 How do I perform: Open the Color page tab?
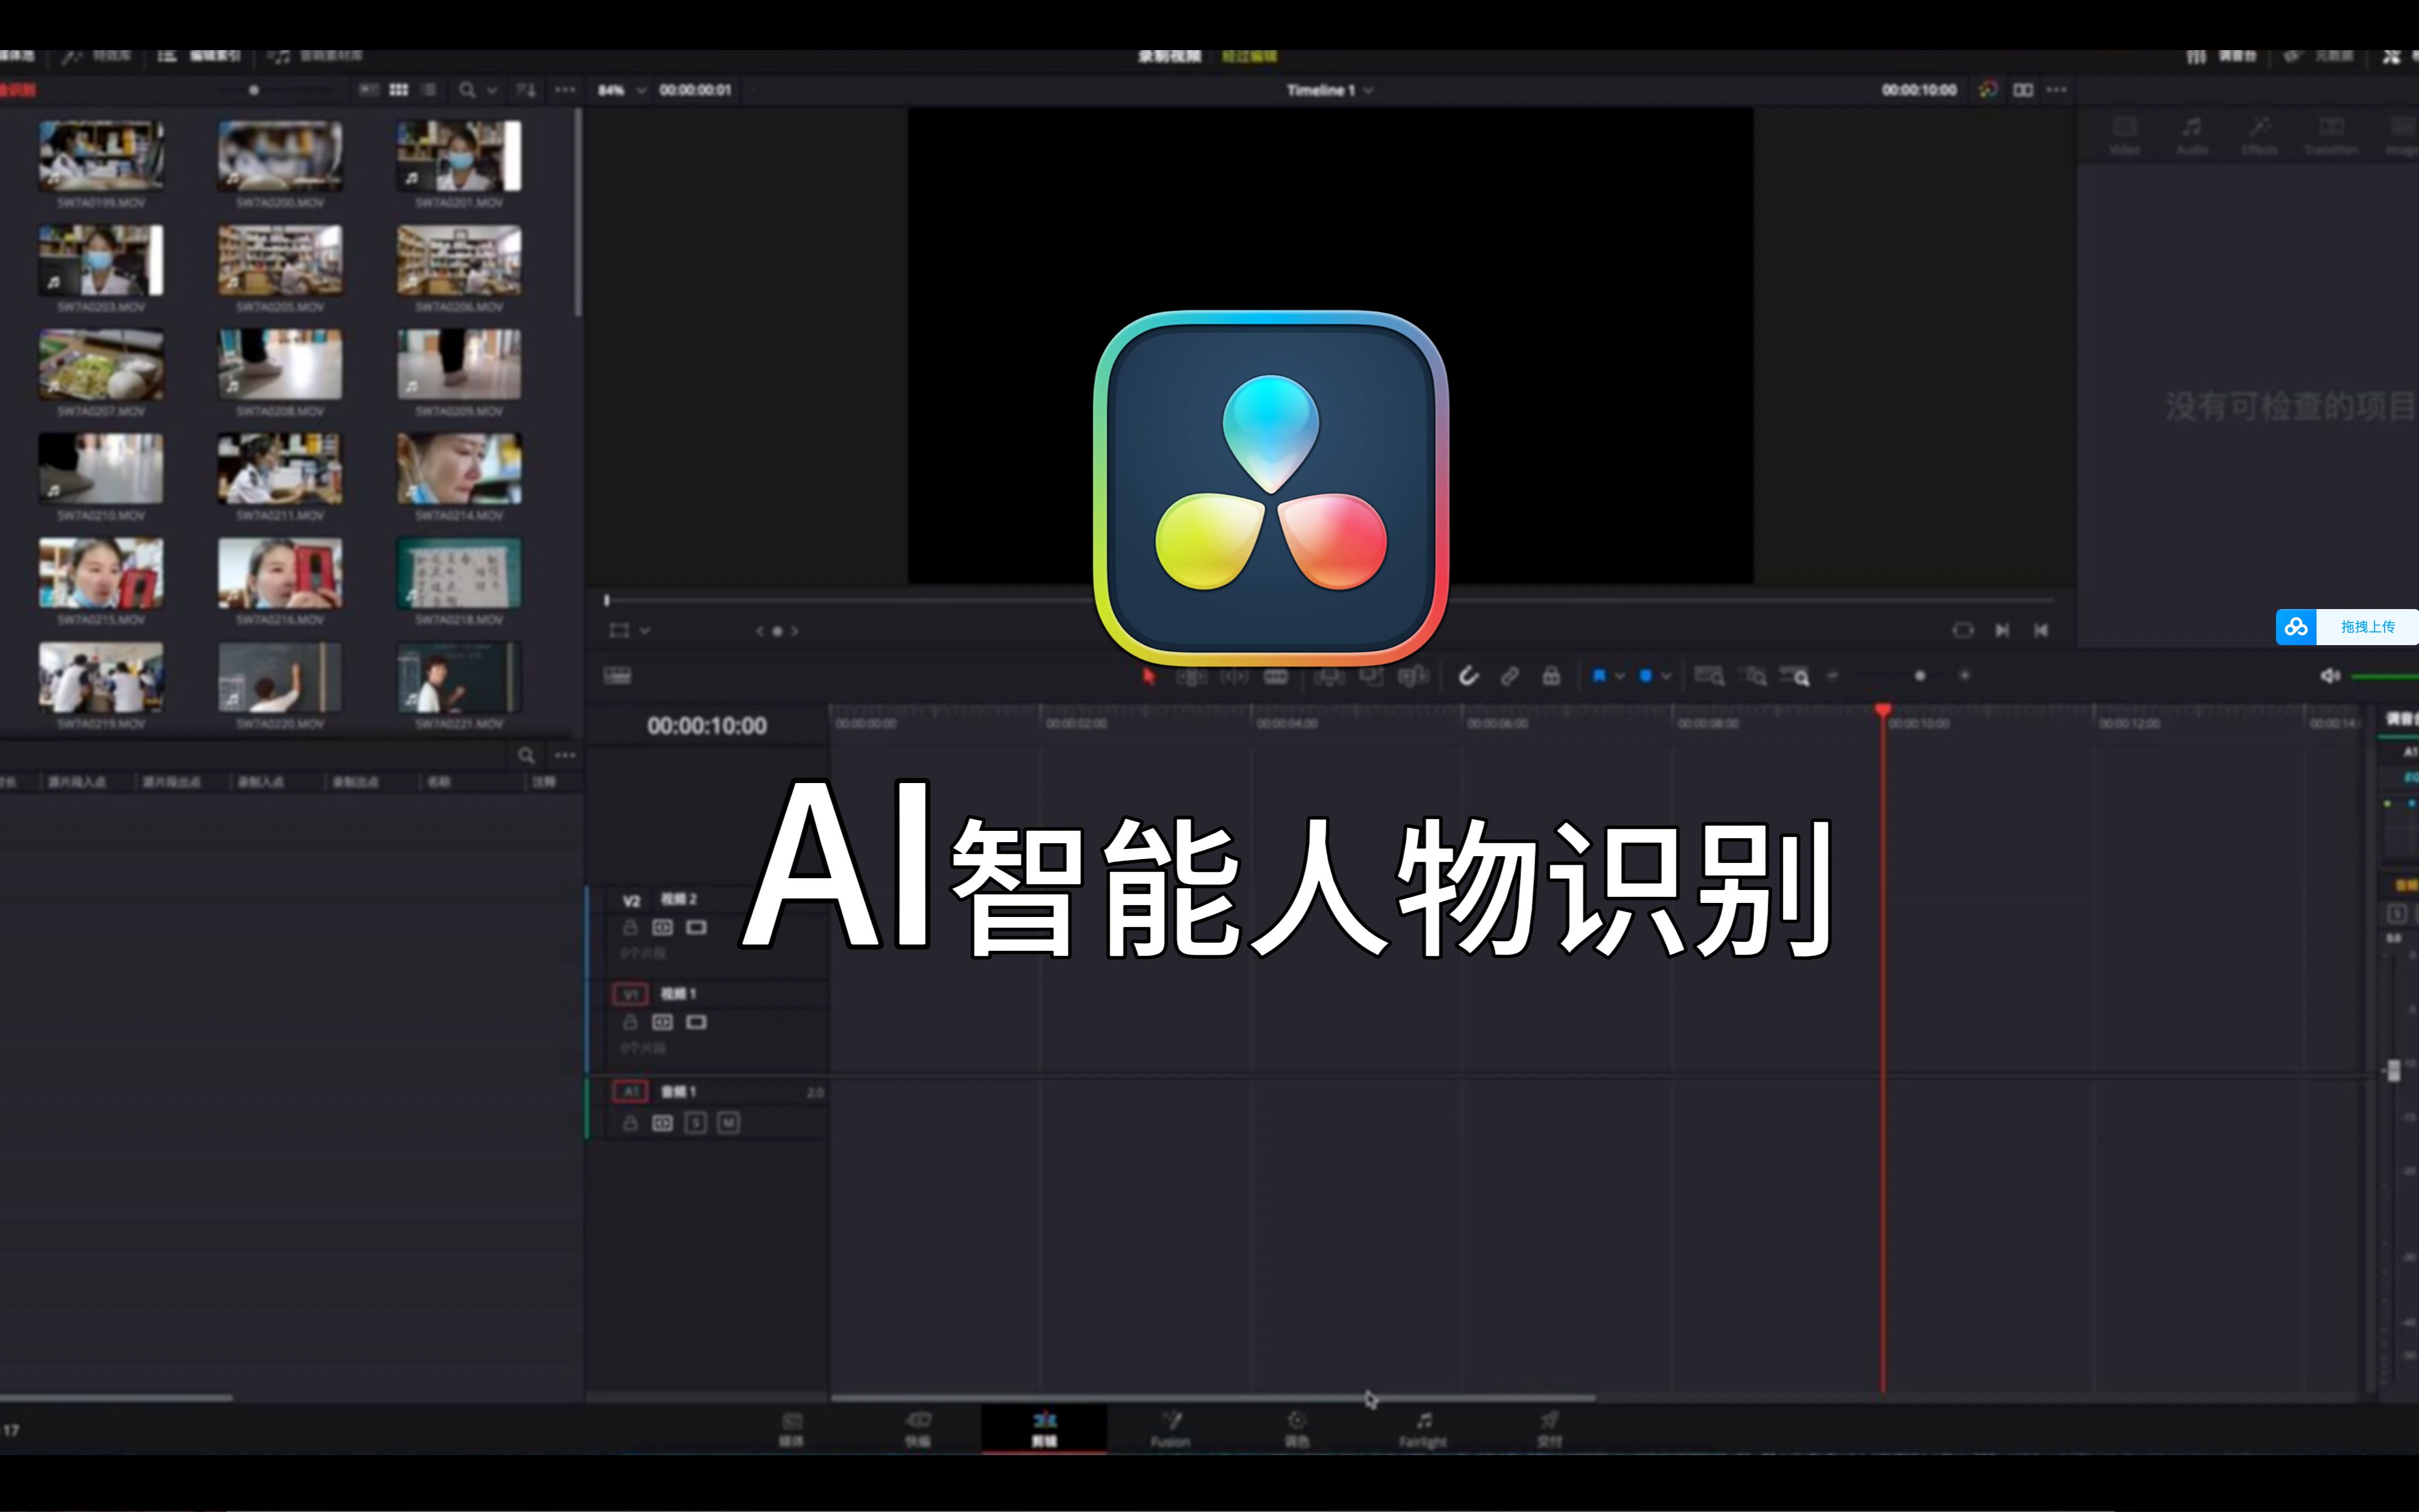pos(1296,1429)
